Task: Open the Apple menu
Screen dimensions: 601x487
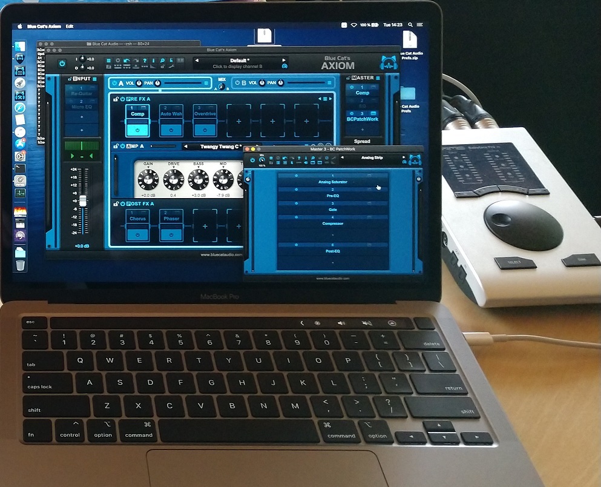Action: click(x=20, y=27)
